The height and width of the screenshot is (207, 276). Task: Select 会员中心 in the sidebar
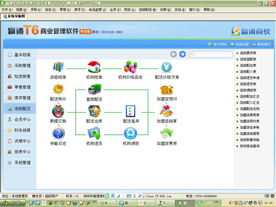(x=19, y=119)
